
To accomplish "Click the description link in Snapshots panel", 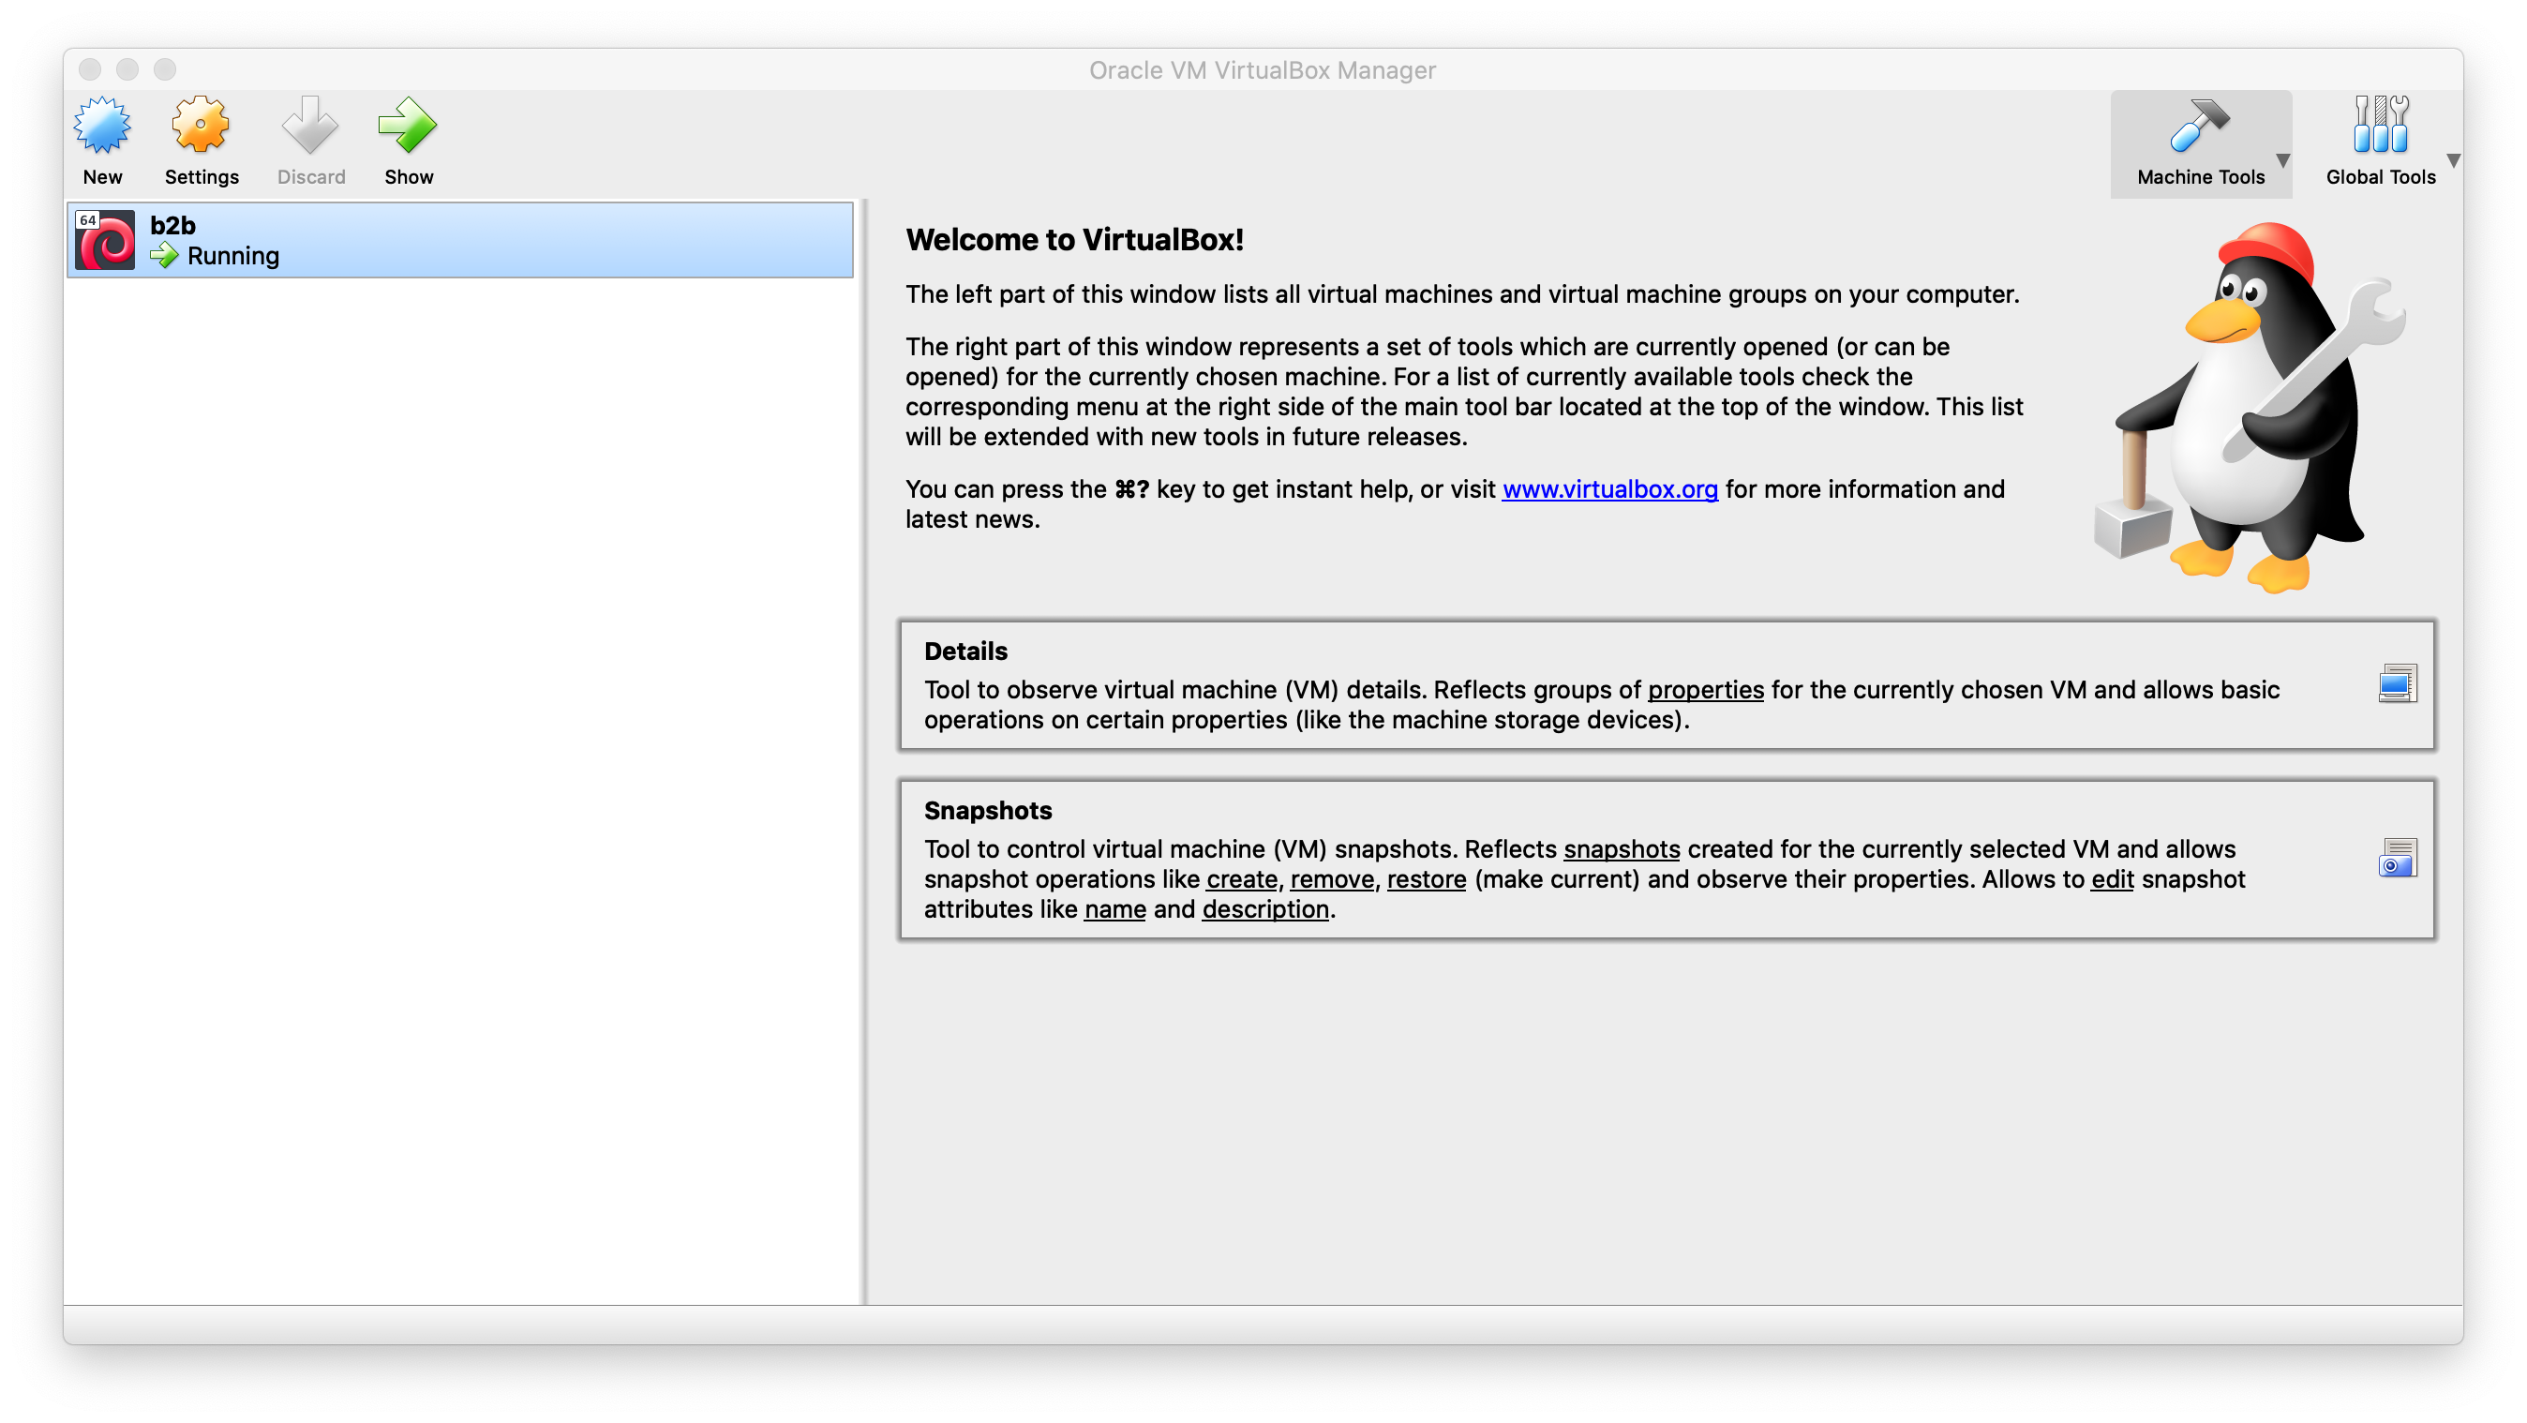I will point(1265,908).
